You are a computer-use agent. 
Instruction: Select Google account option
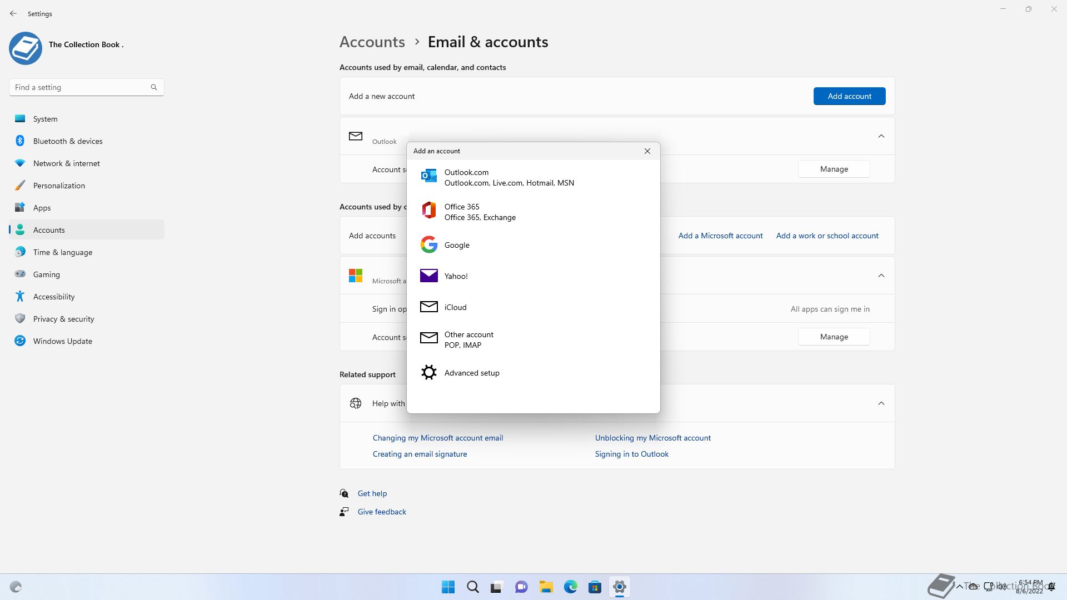533,245
